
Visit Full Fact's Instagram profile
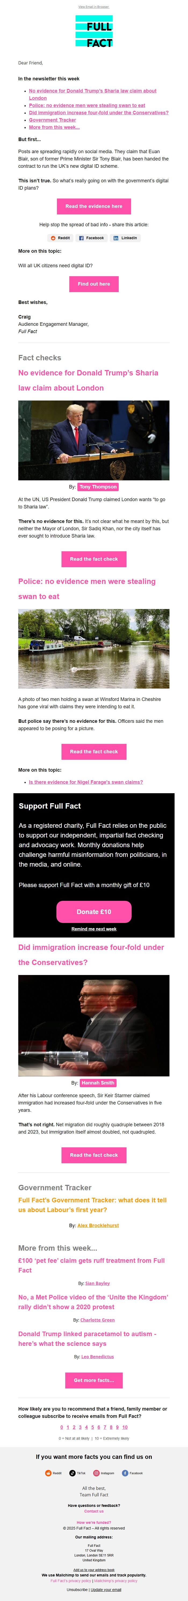[x=104, y=1473]
